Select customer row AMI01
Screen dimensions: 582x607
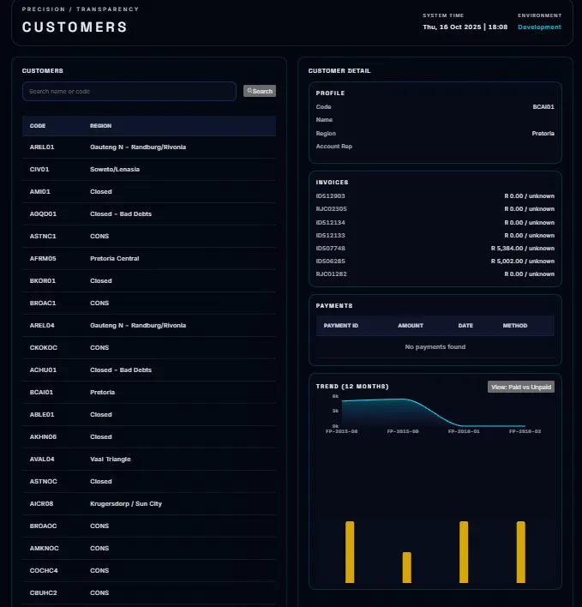pos(149,192)
